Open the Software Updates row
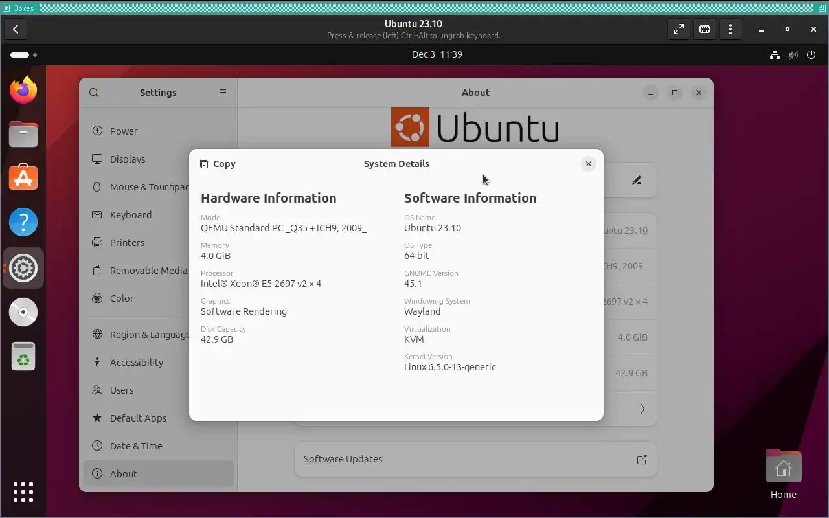 tap(475, 459)
